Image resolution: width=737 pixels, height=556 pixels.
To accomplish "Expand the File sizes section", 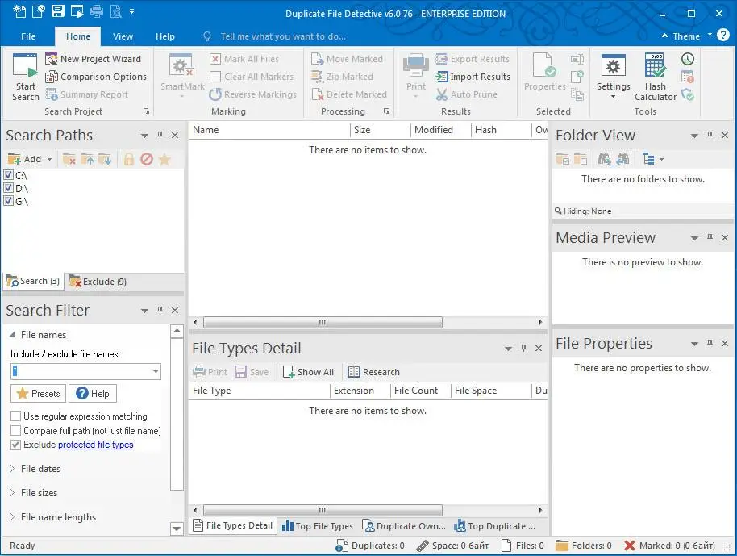I will (12, 493).
